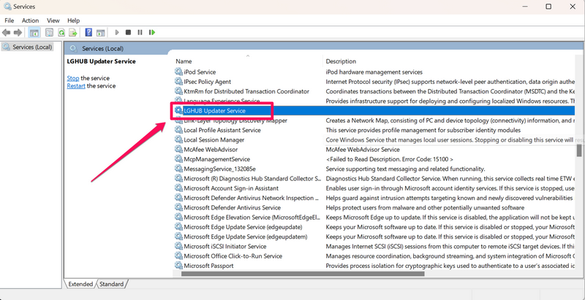Click the Forward arrow in the toolbar

tap(18, 32)
